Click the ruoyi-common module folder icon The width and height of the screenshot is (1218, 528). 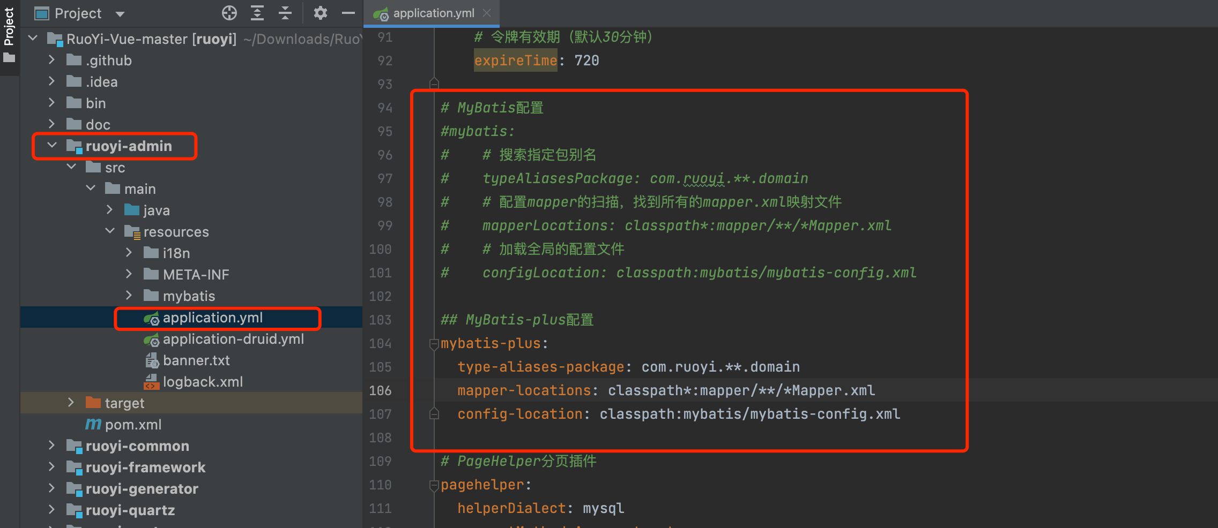(x=74, y=446)
